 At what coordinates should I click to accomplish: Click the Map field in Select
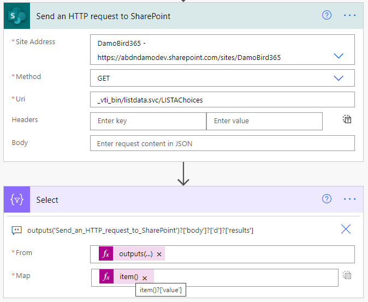coord(215,277)
